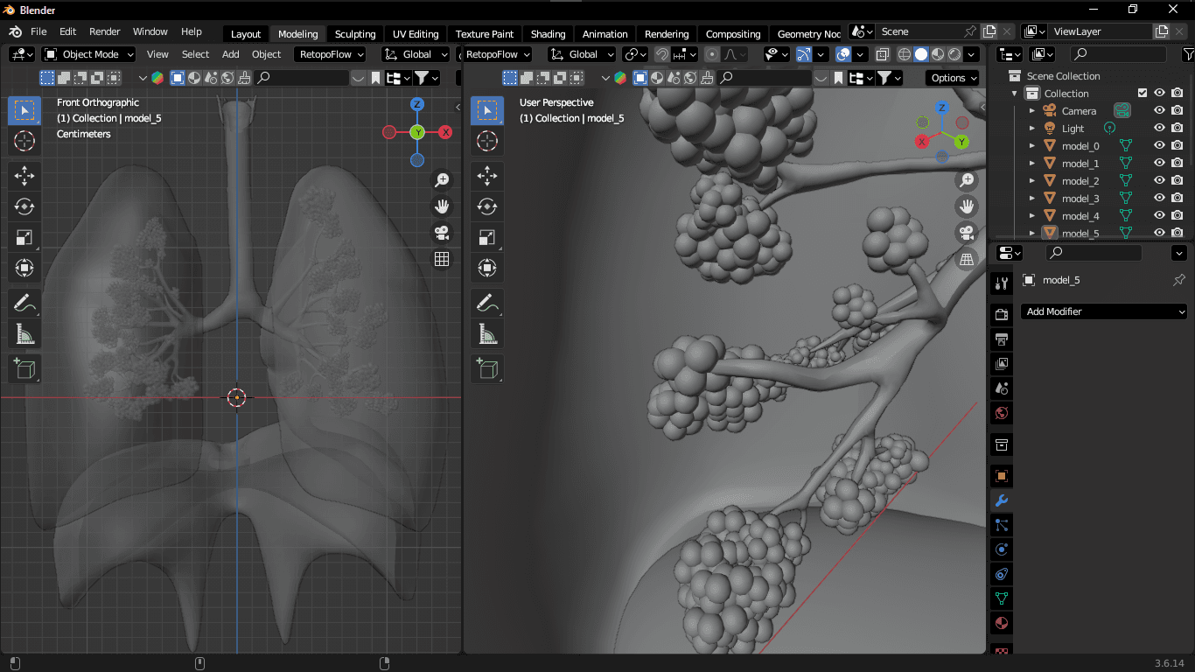Image resolution: width=1195 pixels, height=672 pixels.
Task: Select the Rotate tool in left viewport
Action: (x=24, y=206)
